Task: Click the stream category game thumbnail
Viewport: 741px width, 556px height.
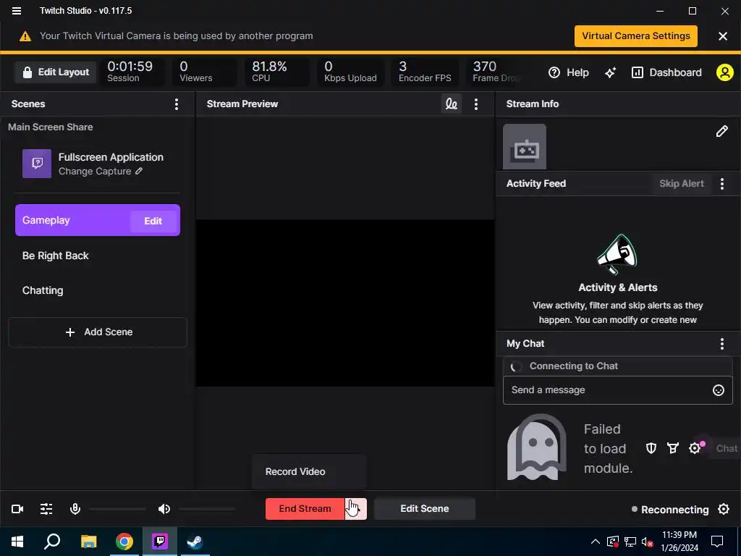Action: (x=525, y=146)
